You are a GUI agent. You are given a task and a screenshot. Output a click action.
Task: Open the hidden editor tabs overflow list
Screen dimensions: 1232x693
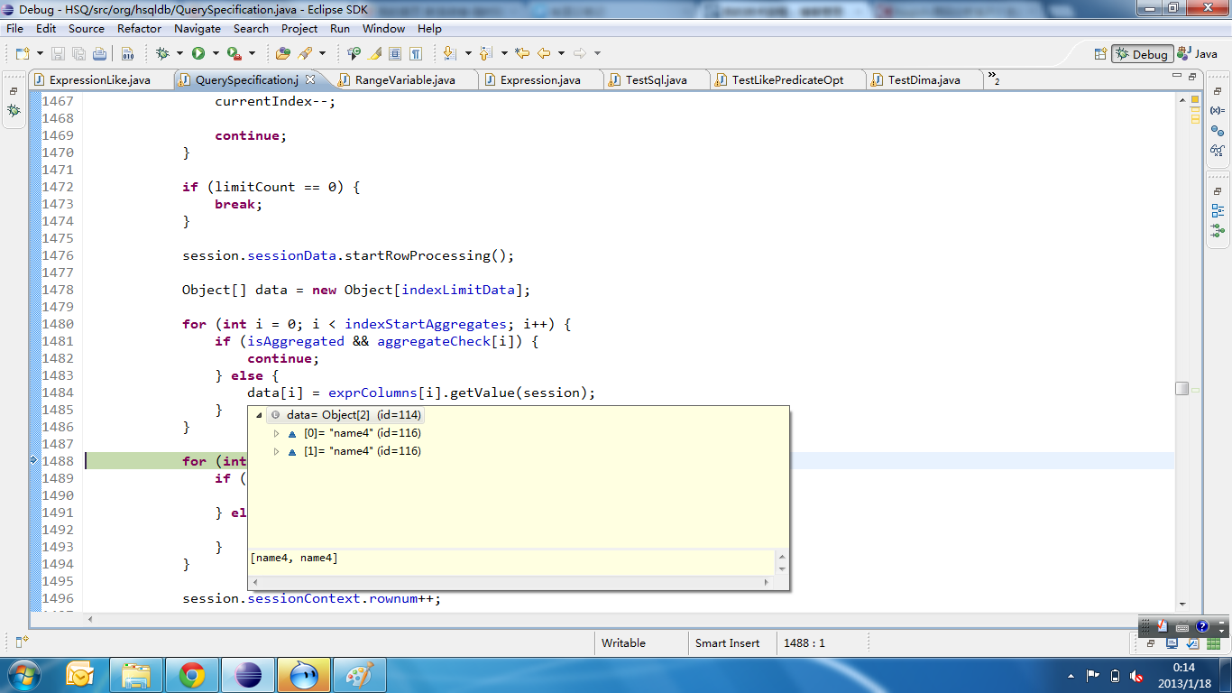(x=993, y=79)
